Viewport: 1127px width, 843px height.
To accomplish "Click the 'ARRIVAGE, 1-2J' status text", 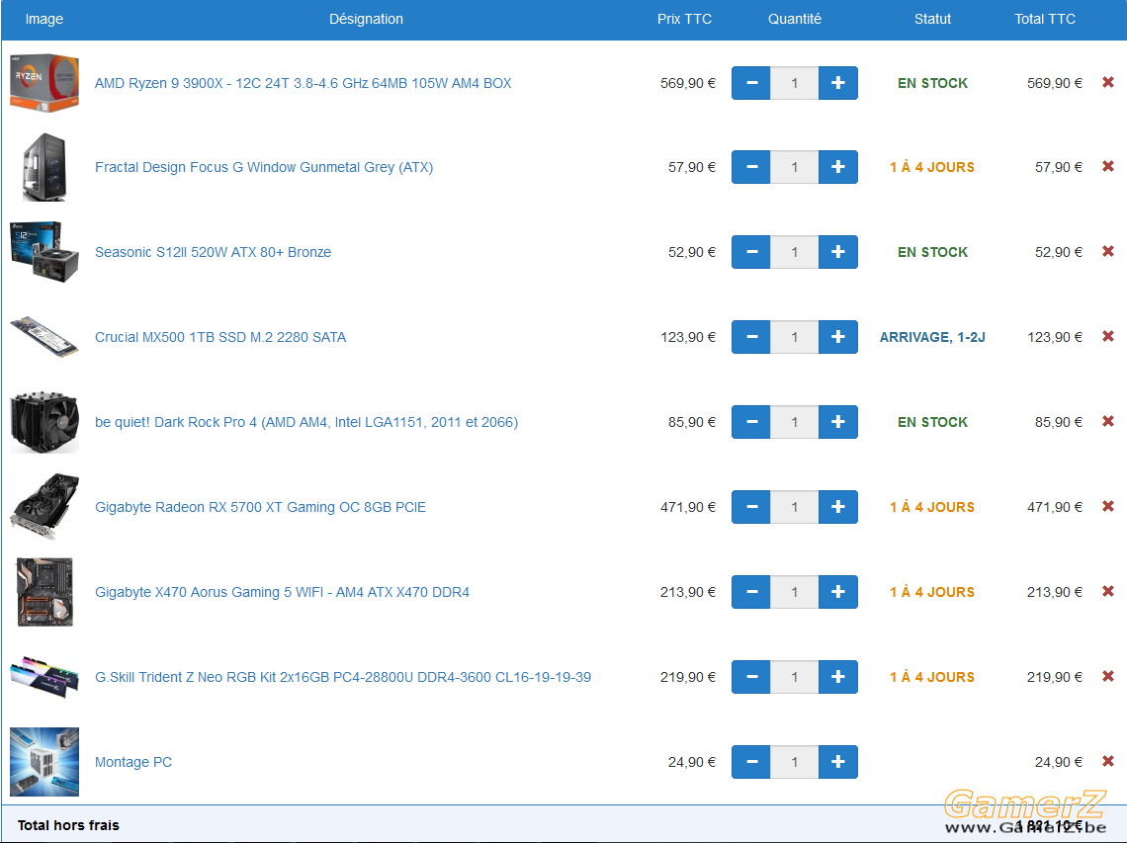I will tap(932, 337).
